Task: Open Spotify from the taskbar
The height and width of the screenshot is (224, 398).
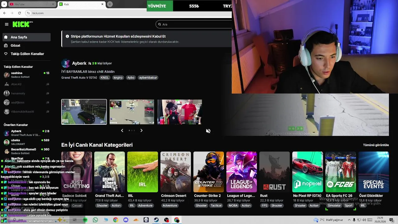Action: (x=85, y=220)
